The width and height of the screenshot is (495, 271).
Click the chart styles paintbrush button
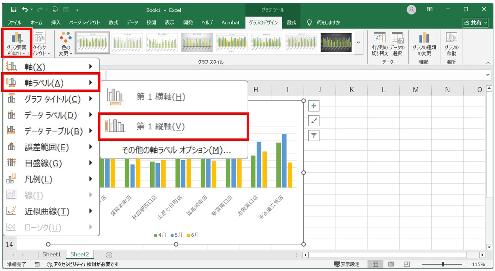click(x=314, y=121)
